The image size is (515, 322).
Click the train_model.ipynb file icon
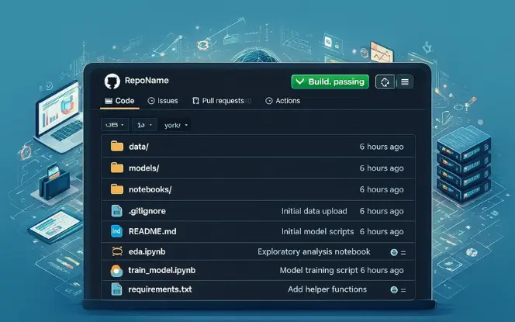[116, 271]
